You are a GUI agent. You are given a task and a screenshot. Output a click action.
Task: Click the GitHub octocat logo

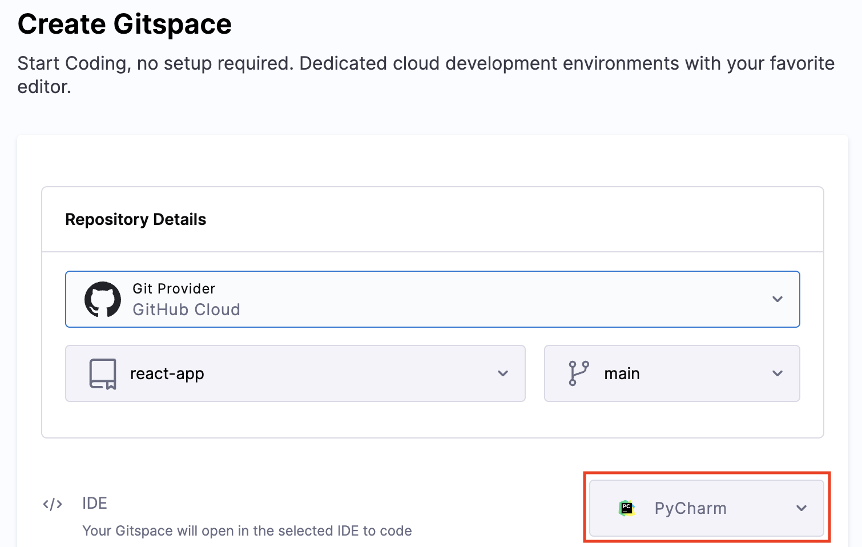coord(103,299)
